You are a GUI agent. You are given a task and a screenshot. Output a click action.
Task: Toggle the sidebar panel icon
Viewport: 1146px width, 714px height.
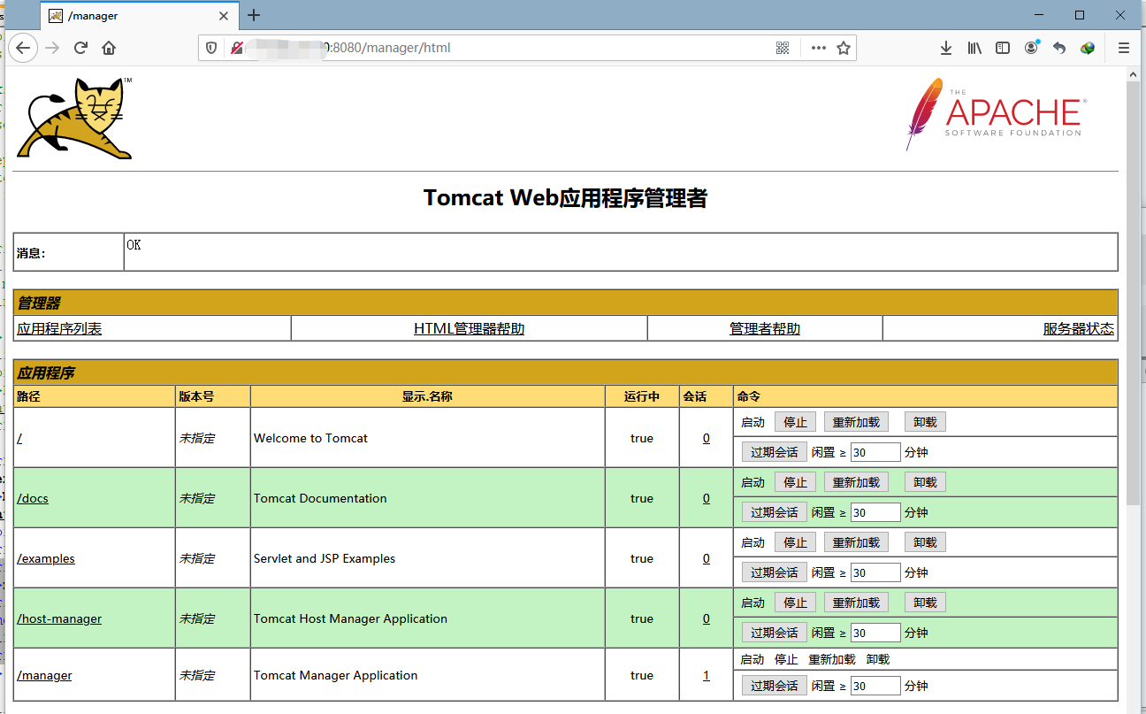coord(1003,48)
